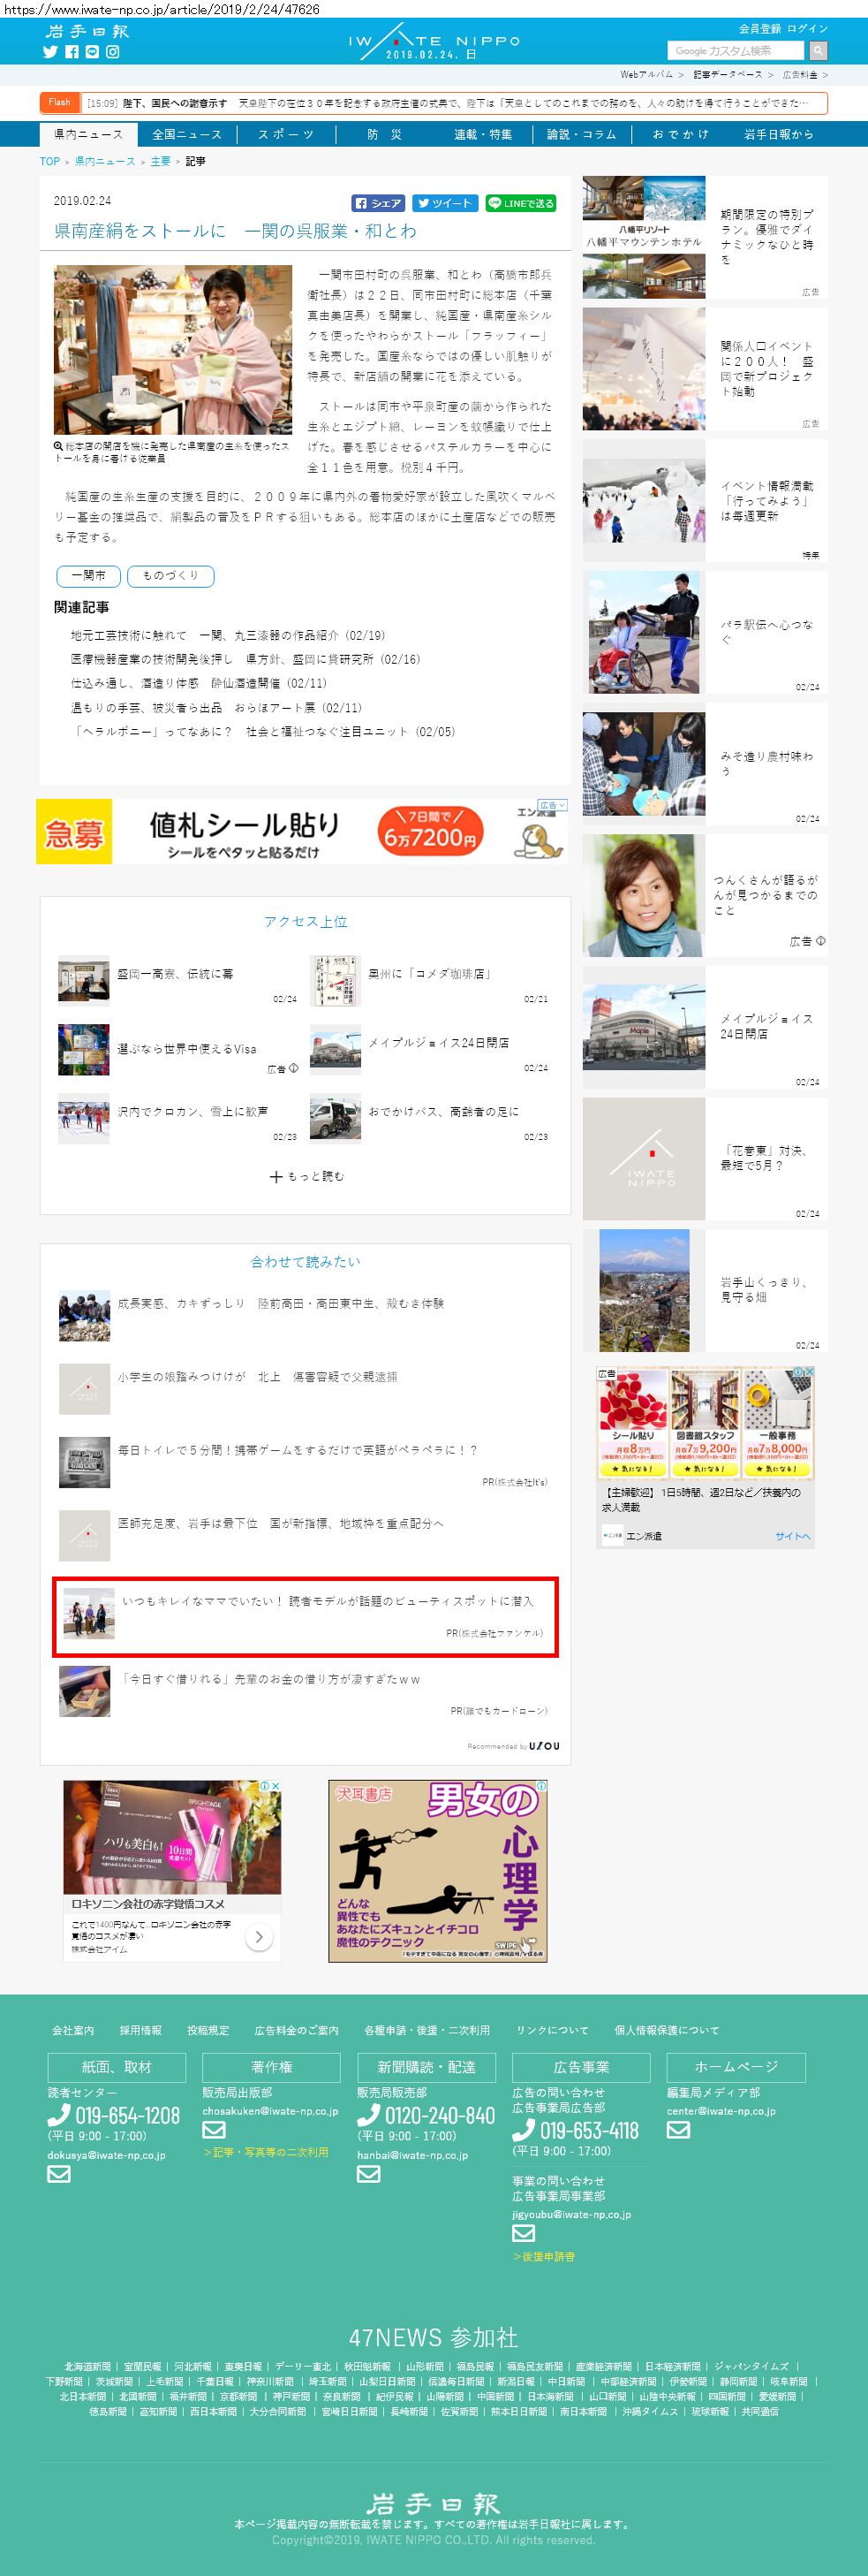Click mail icon under center@iwate-np.co.jp
868x2576 pixels.
[x=678, y=2130]
